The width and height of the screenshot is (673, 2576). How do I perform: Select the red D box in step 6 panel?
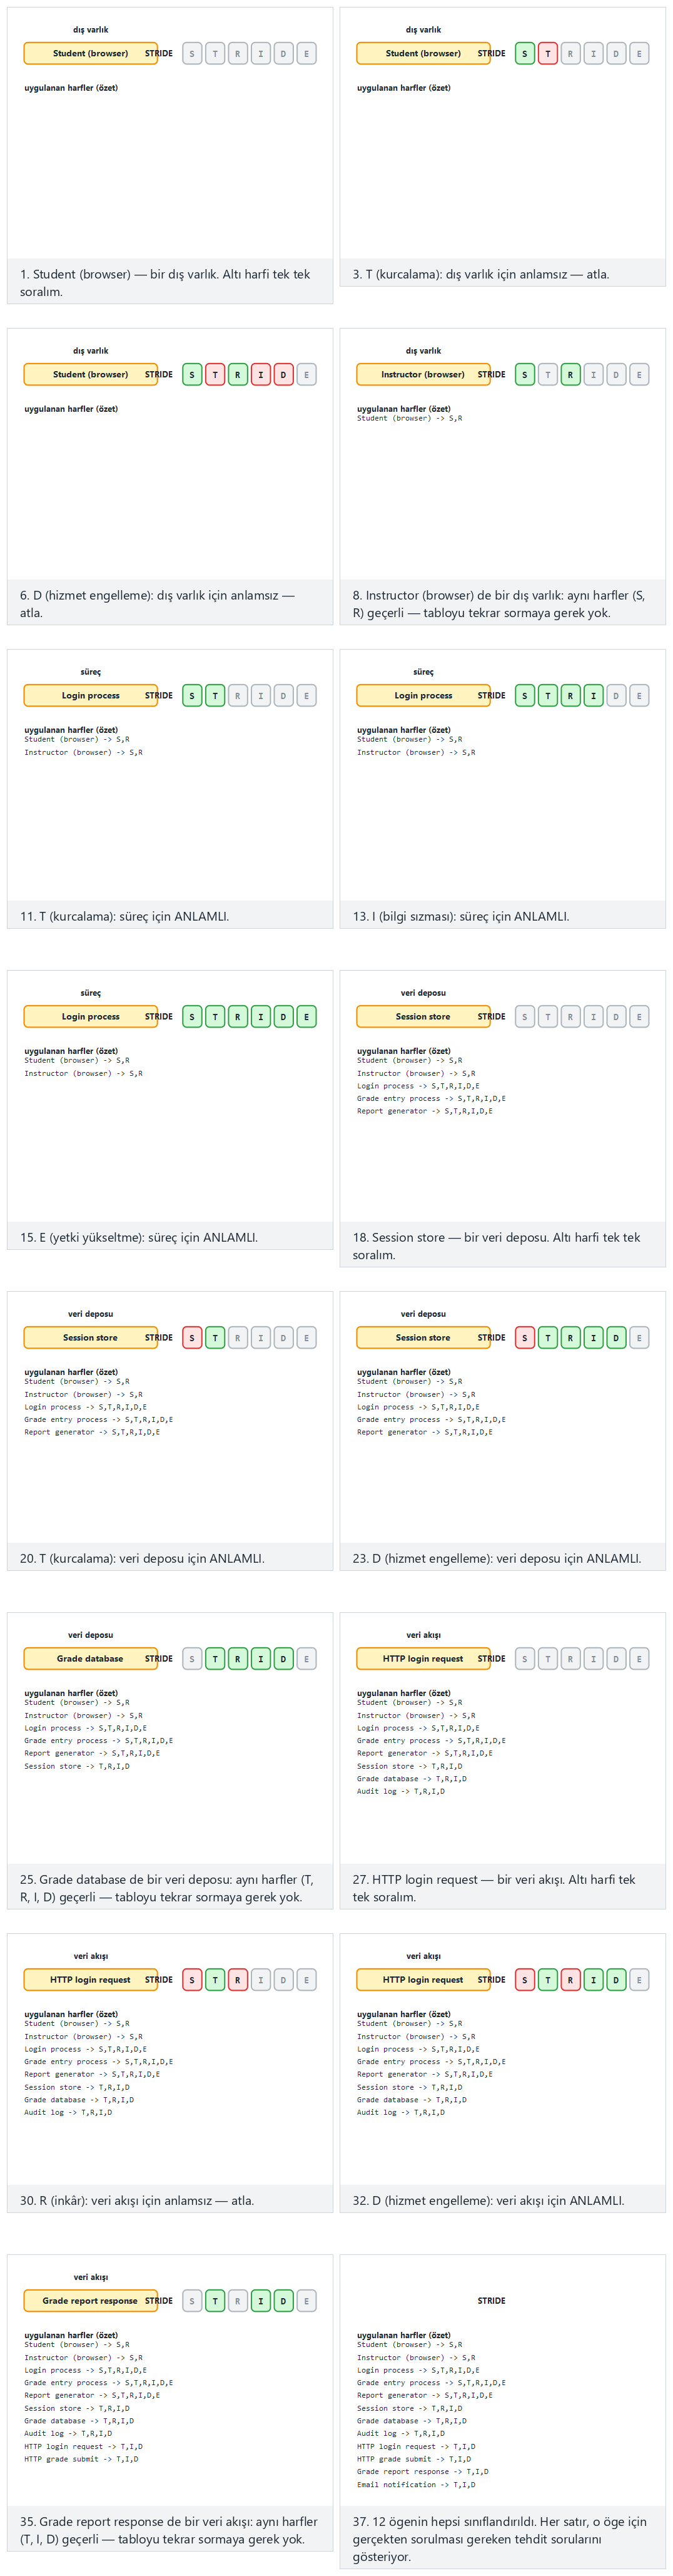pyautogui.click(x=283, y=374)
